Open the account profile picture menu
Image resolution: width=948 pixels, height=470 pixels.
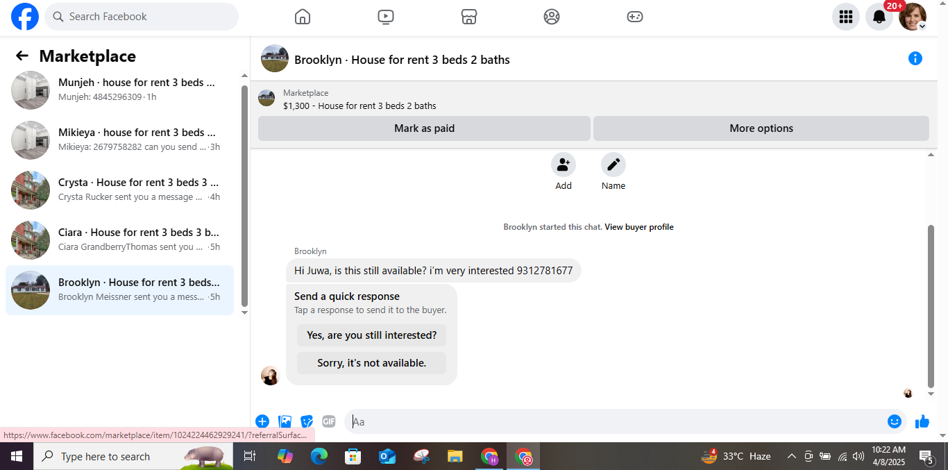point(913,17)
